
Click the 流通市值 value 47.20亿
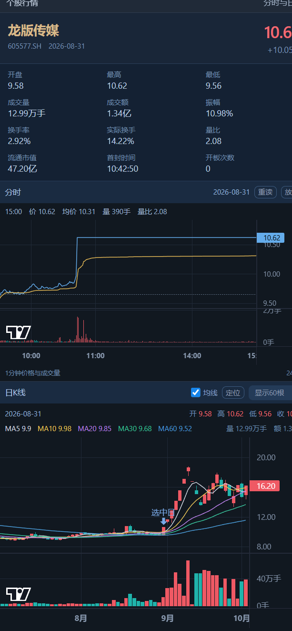pyautogui.click(x=22, y=169)
